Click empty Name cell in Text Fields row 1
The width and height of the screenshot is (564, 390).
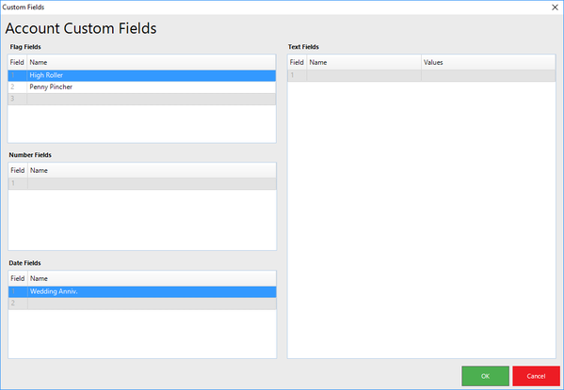pyautogui.click(x=363, y=75)
